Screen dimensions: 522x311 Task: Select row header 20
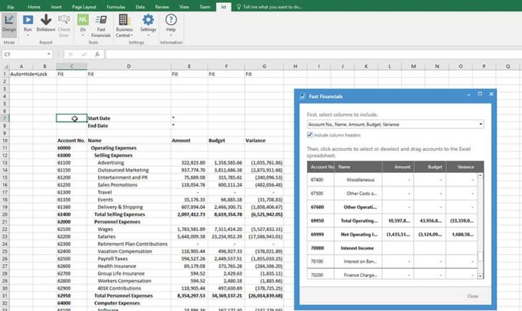coord(5,214)
